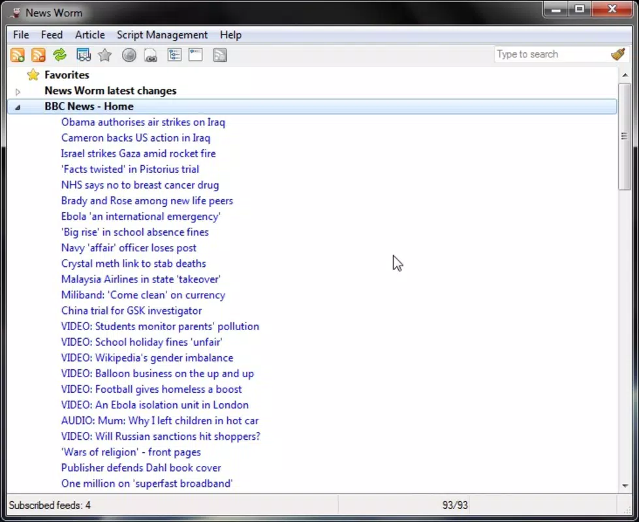Collapse the BBC News - Home feed
The image size is (639, 522).
18,107
